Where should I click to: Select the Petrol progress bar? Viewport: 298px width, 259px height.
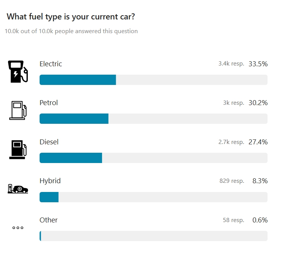coord(153,119)
